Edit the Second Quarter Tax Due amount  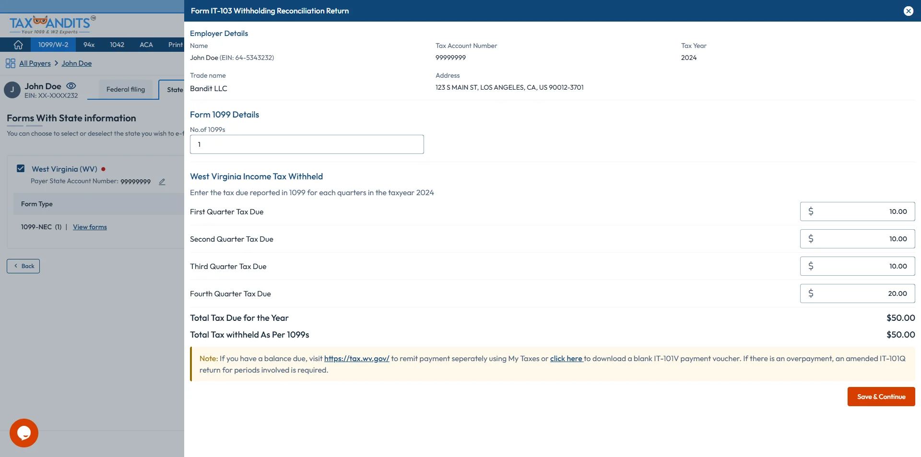[x=857, y=239]
